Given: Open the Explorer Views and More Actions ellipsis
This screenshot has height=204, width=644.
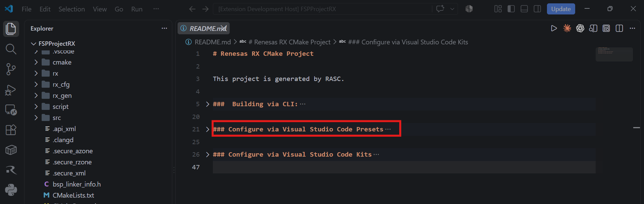Looking at the screenshot, I should [164, 29].
